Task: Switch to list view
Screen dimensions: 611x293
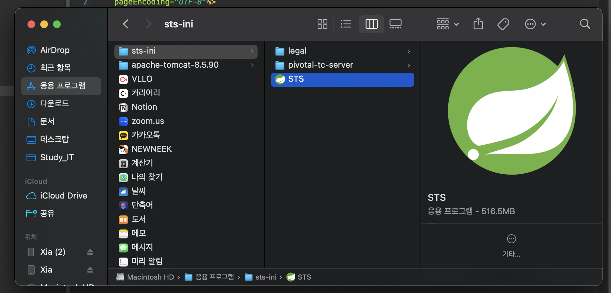Action: coord(346,24)
